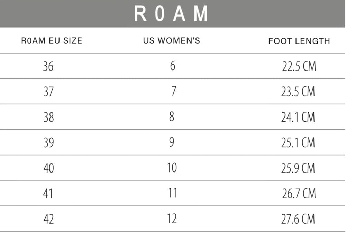Choose EU size 42 cell
Viewport: 346px width, 232px height.
coord(48,219)
